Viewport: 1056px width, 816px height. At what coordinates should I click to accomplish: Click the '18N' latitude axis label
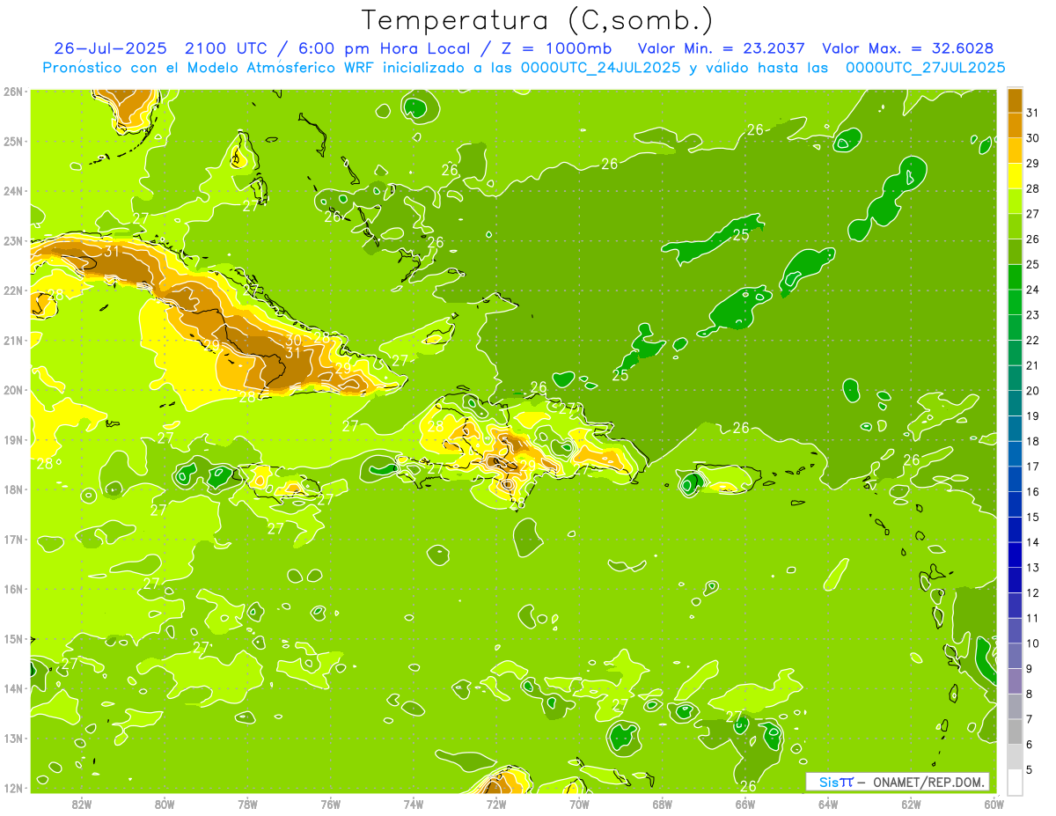coord(12,489)
